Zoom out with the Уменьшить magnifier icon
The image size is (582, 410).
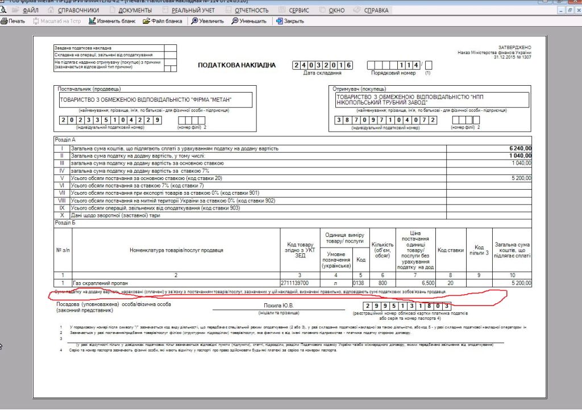pyautogui.click(x=235, y=21)
